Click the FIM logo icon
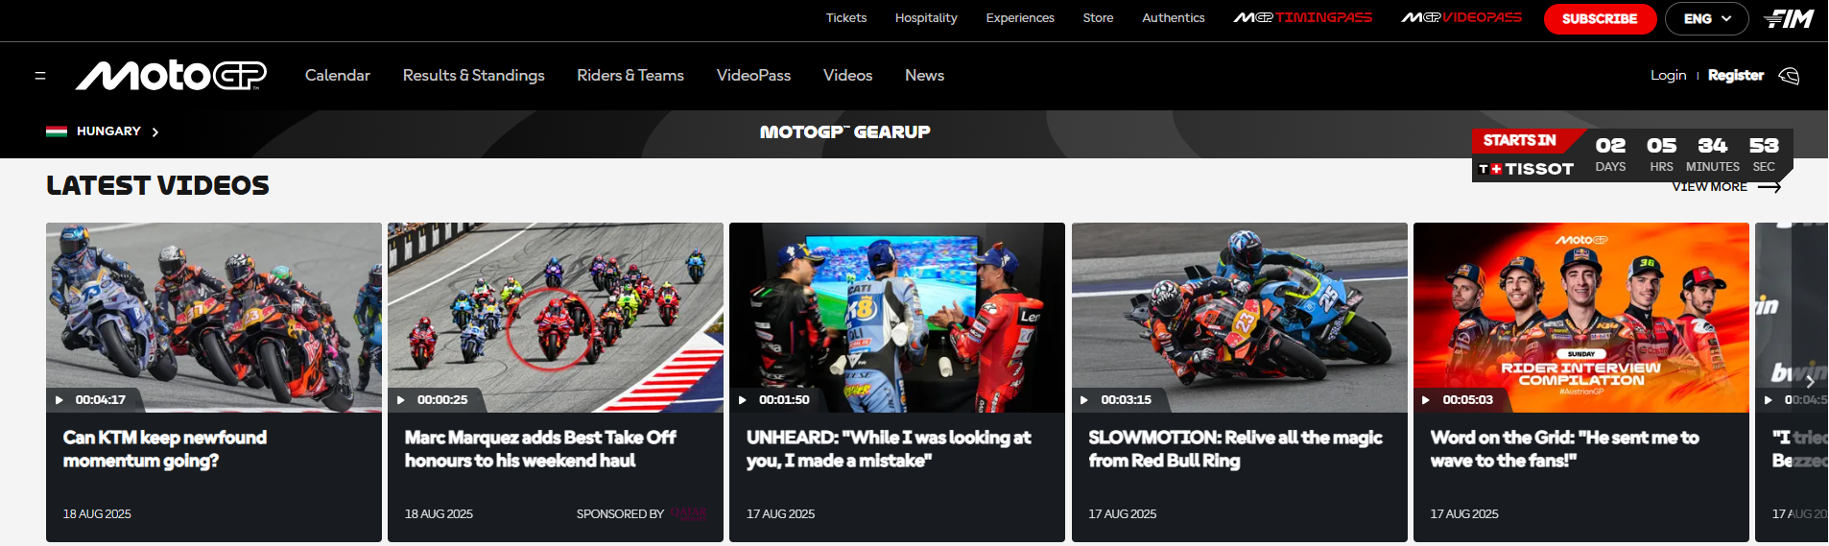 pyautogui.click(x=1789, y=18)
